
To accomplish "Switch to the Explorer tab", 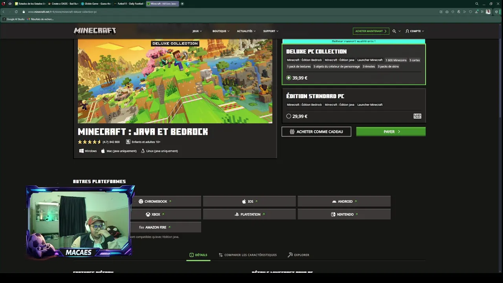I will click(299, 255).
